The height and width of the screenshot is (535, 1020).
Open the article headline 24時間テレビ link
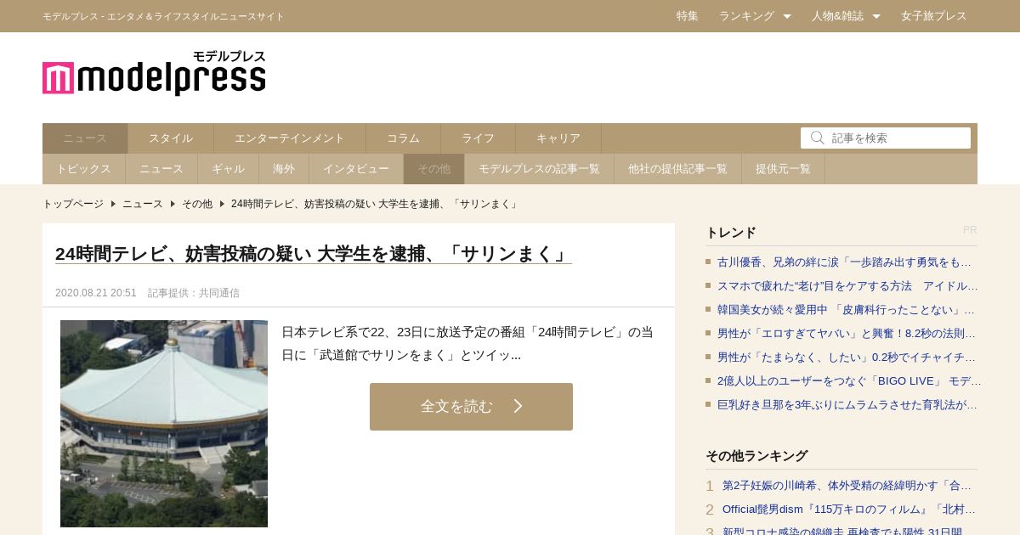(314, 254)
